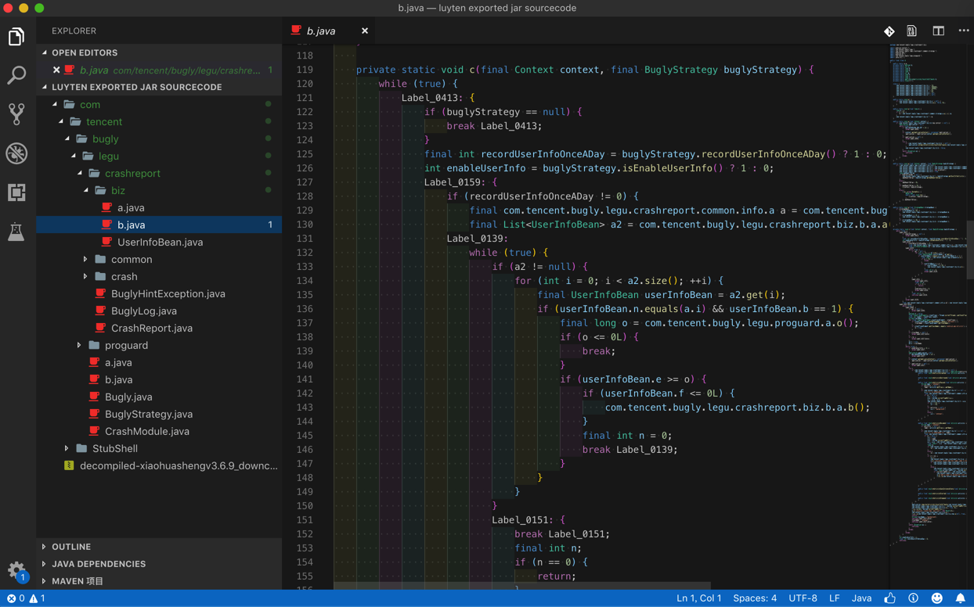This screenshot has width=974, height=607.
Task: Open b.java under the legu folder
Action: pos(159,380)
